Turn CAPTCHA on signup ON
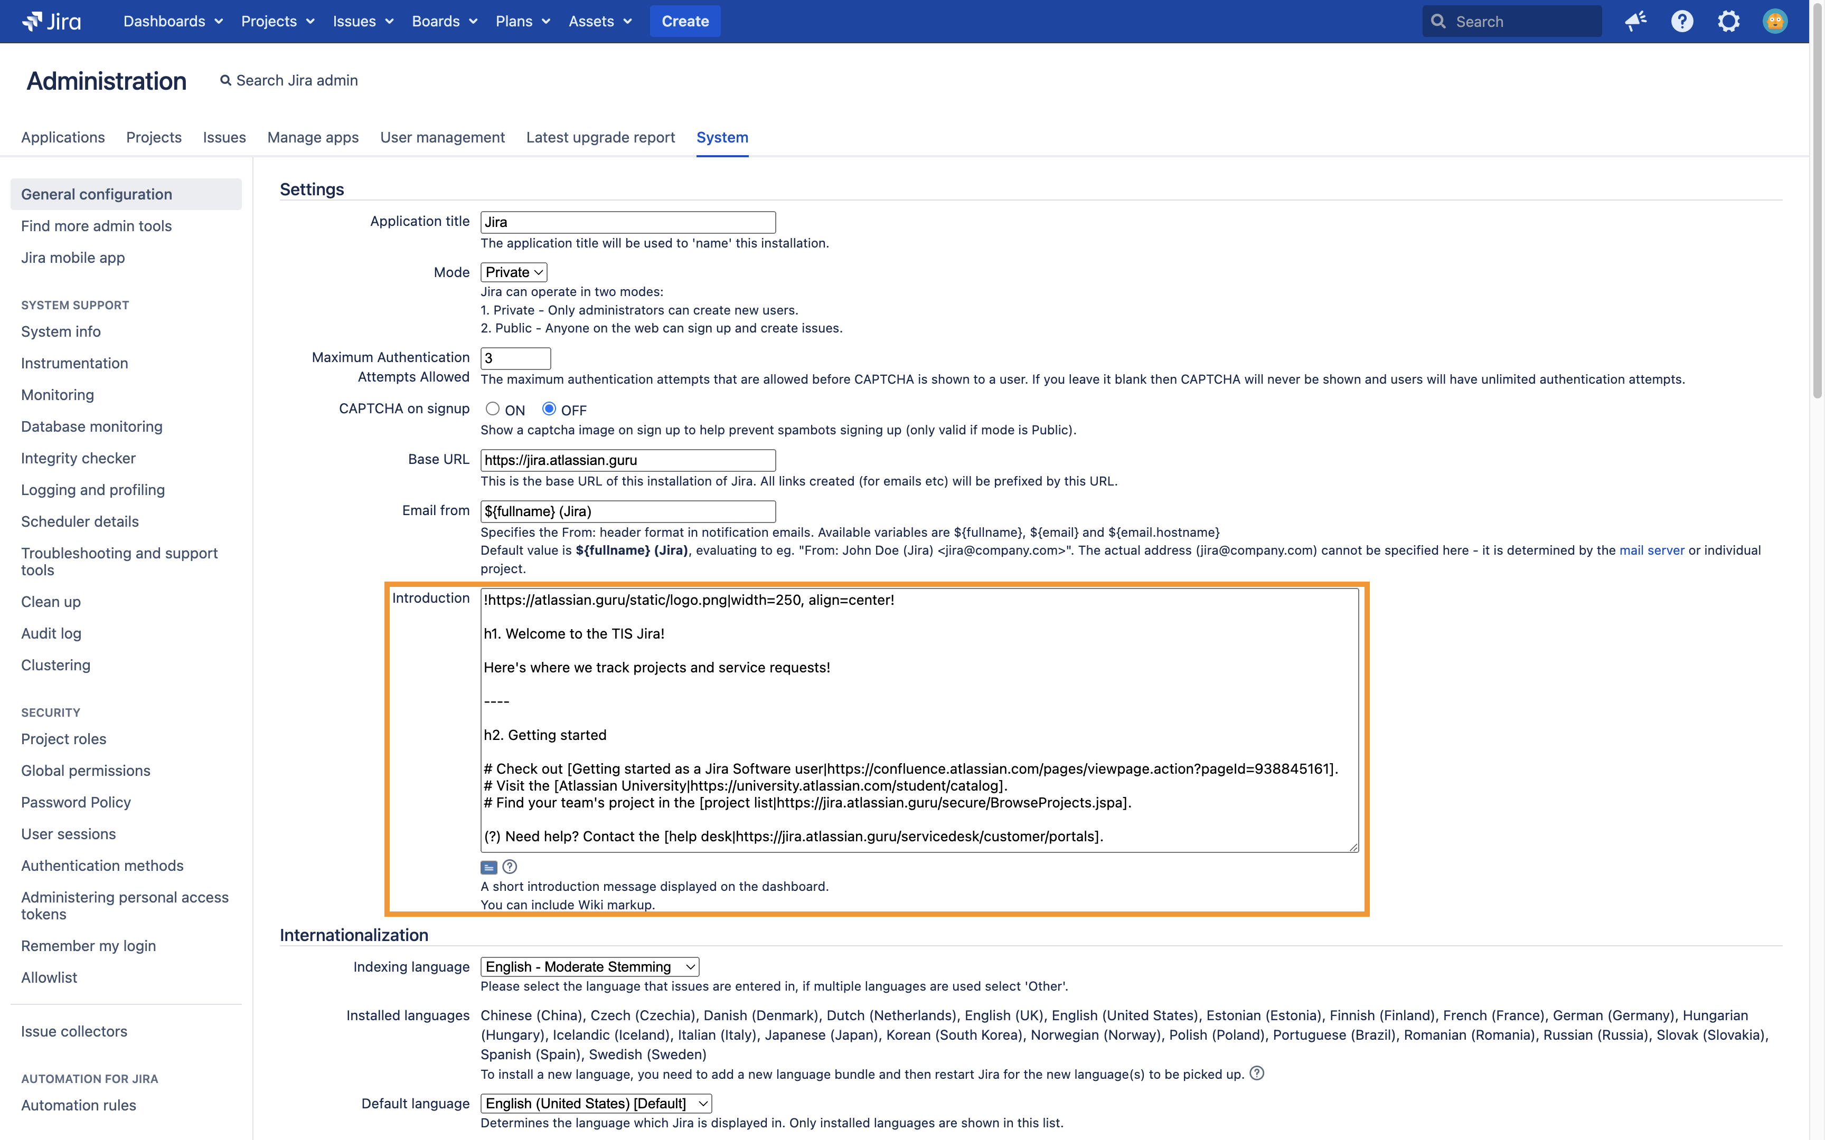The width and height of the screenshot is (1825, 1140). (x=493, y=408)
